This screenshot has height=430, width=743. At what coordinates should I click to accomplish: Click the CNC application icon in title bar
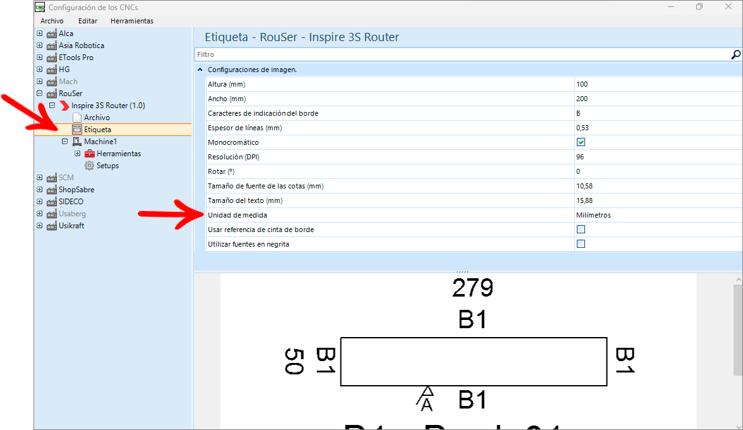coord(40,7)
